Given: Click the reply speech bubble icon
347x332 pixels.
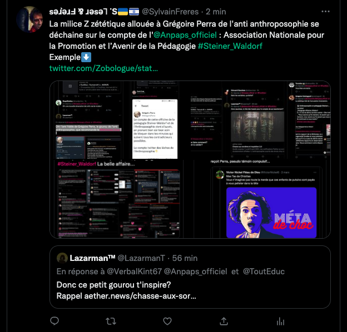Looking at the screenshot, I should pos(54,321).
